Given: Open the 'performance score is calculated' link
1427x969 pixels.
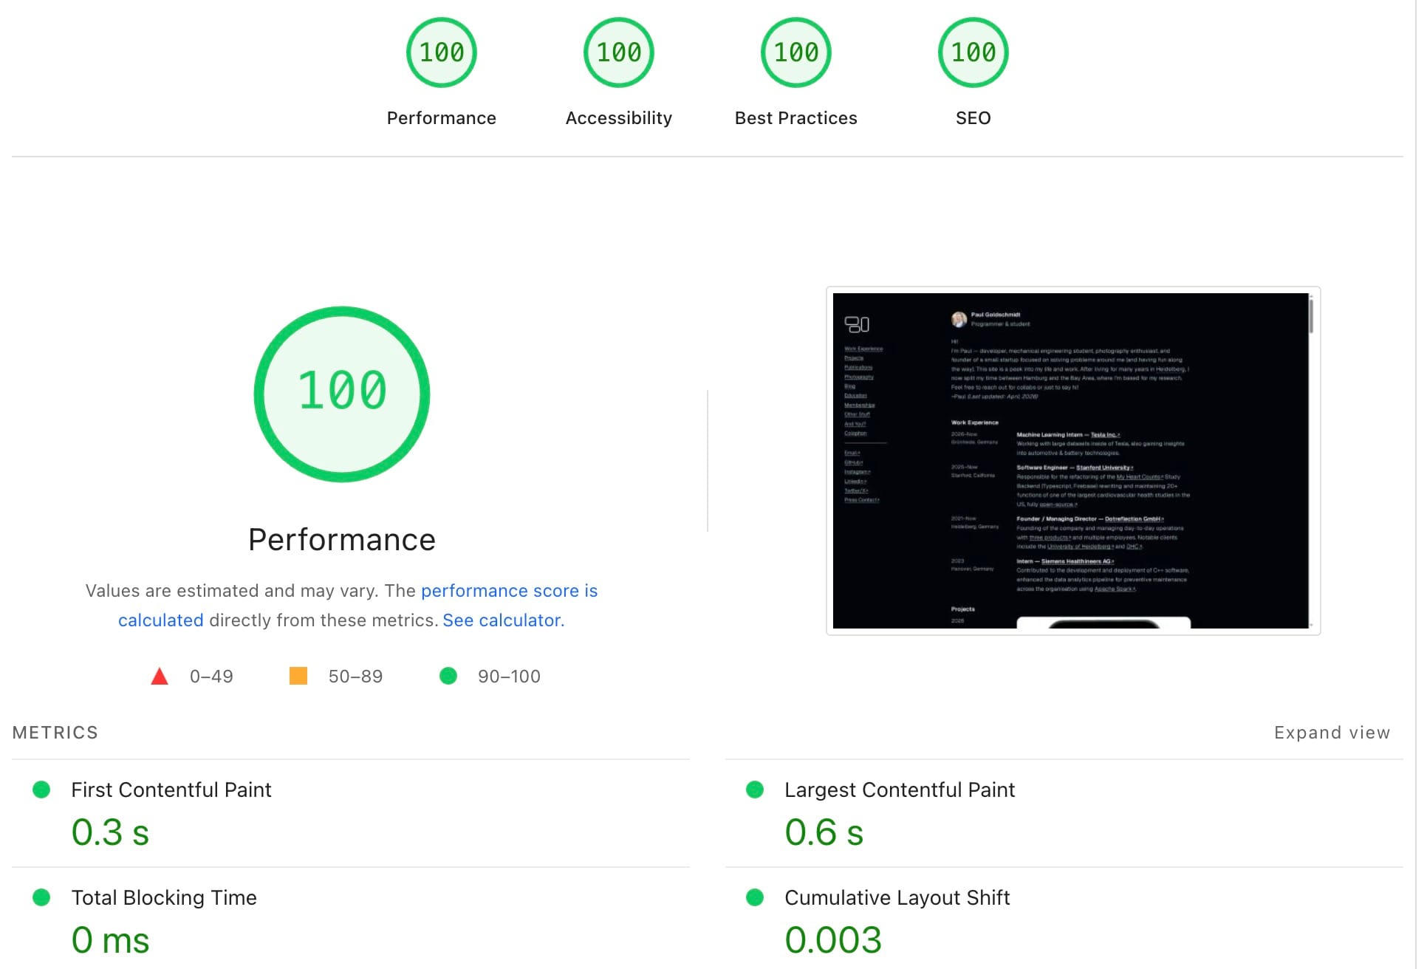Looking at the screenshot, I should (508, 591).
